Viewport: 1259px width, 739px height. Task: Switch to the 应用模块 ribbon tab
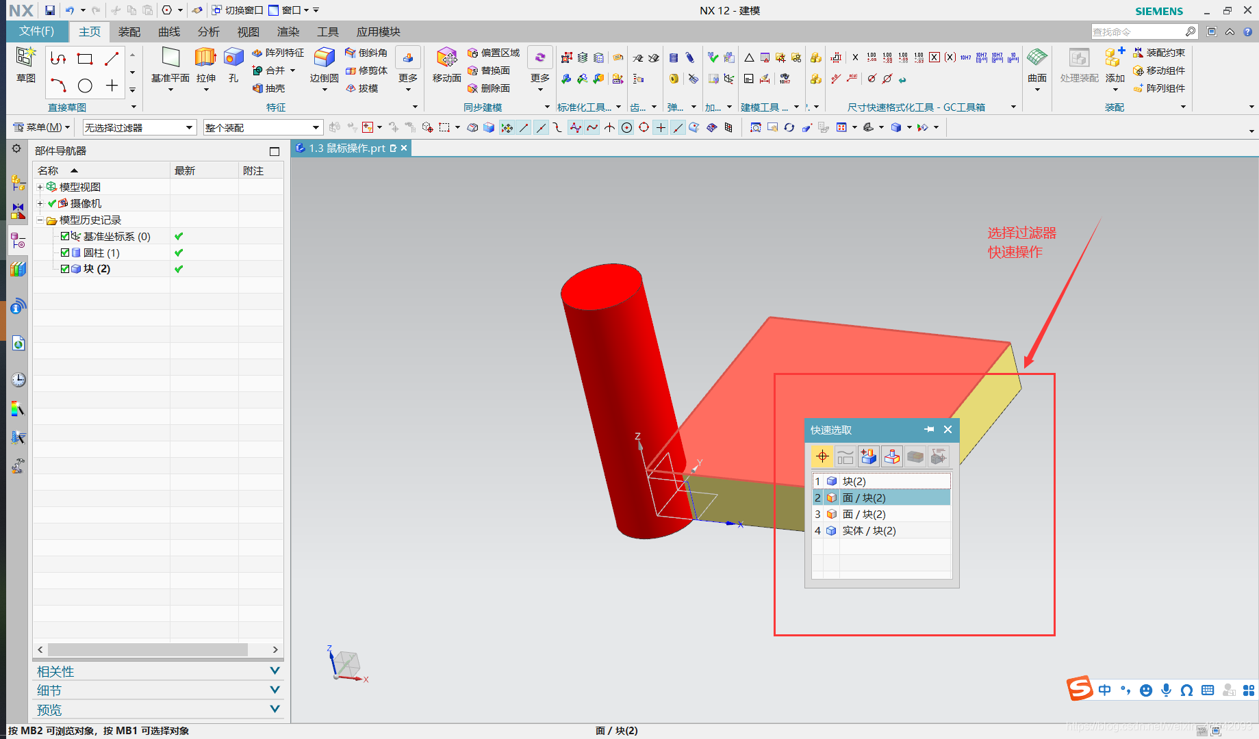pos(379,32)
